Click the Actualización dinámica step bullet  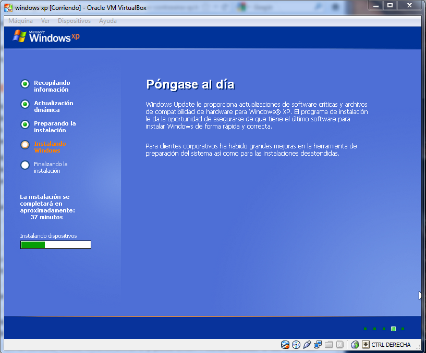pyautogui.click(x=25, y=104)
